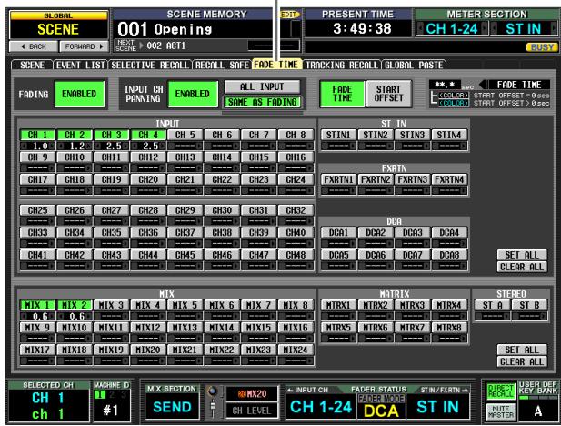
Task: Enable fade for FXRTN2
Action: pos(376,179)
